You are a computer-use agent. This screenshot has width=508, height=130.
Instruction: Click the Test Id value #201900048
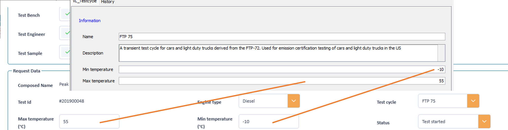(72, 101)
